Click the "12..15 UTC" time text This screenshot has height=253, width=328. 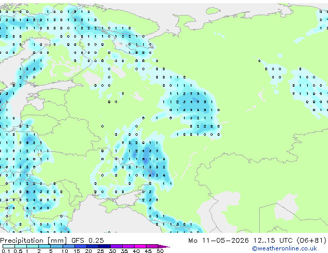click(x=273, y=241)
